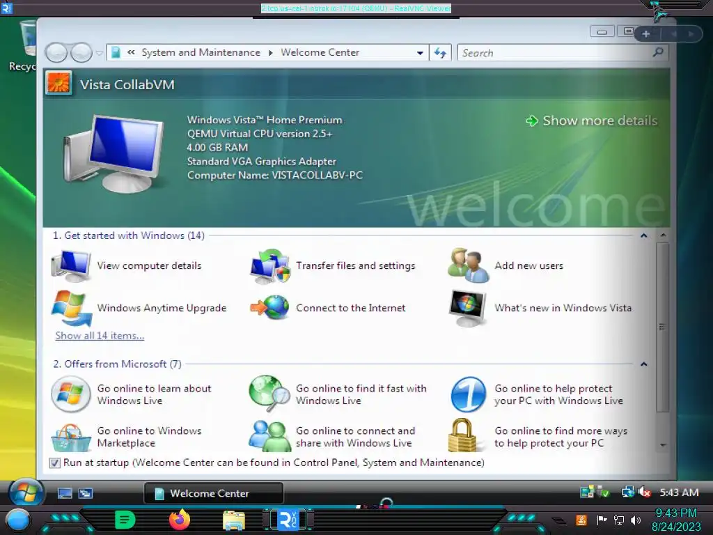Select Connect to the Internet globe icon
713x535 pixels.
[270, 307]
